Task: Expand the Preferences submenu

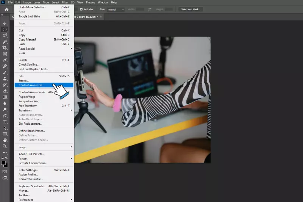Action: click(44, 200)
